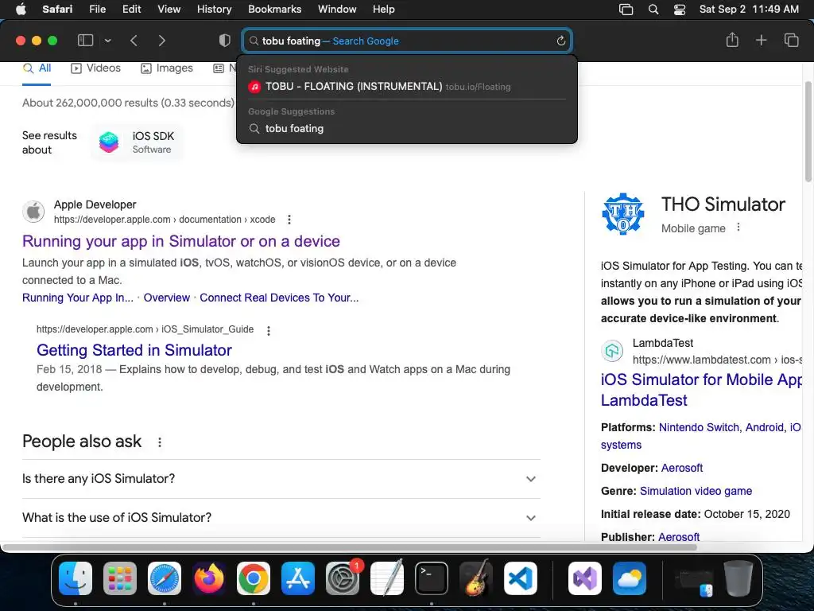Go back to previous page

[x=134, y=41]
